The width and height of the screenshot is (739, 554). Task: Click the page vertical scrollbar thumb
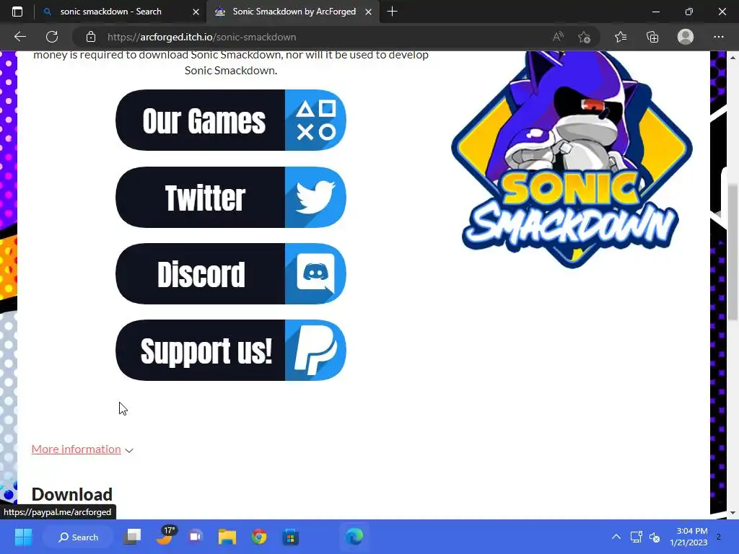[x=733, y=253]
